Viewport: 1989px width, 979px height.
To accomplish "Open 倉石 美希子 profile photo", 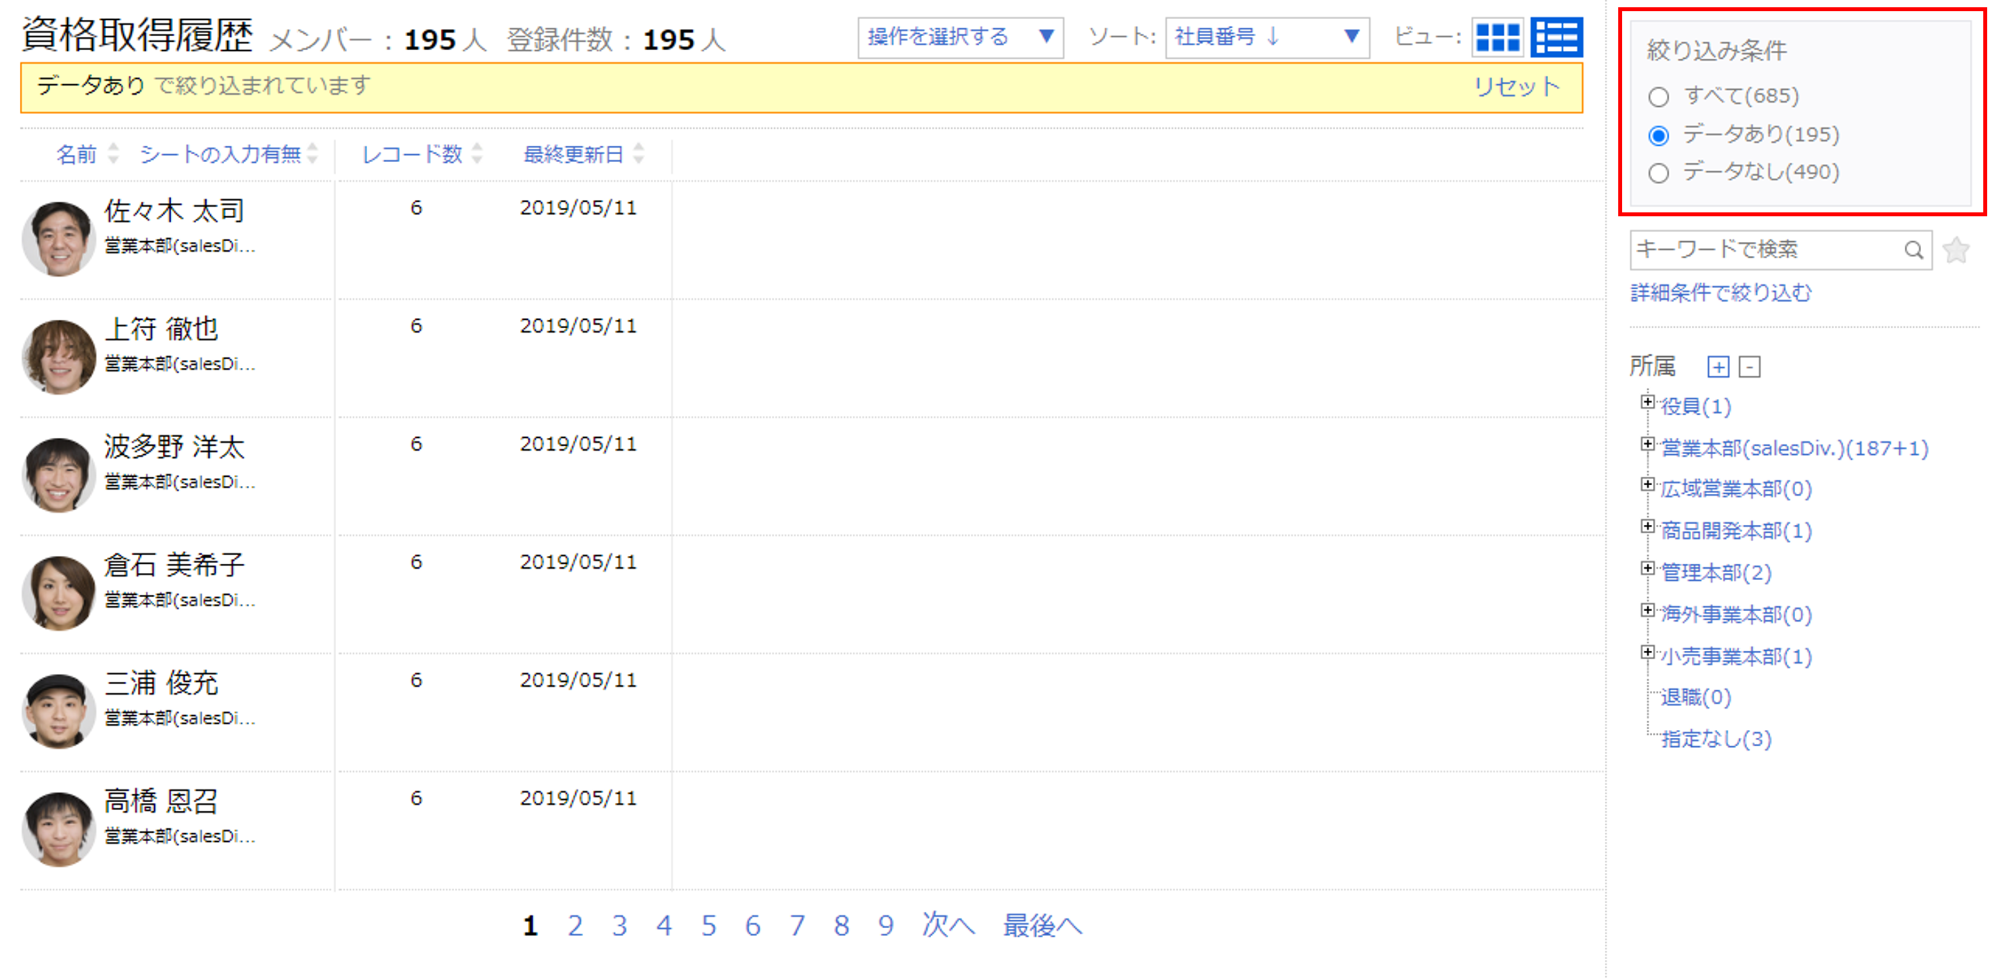I will click(x=59, y=593).
